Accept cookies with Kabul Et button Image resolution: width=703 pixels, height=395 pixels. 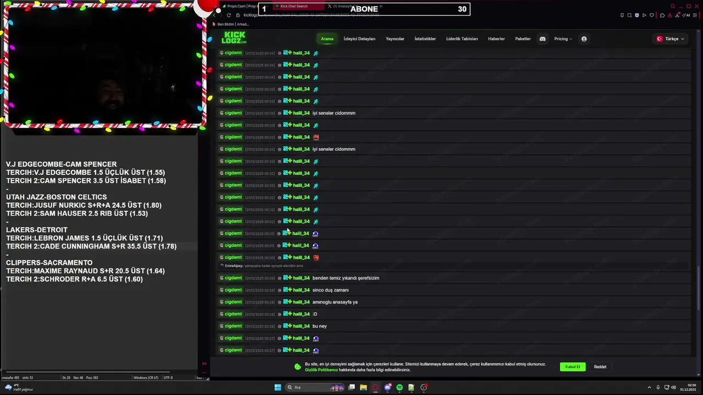tap(573, 366)
